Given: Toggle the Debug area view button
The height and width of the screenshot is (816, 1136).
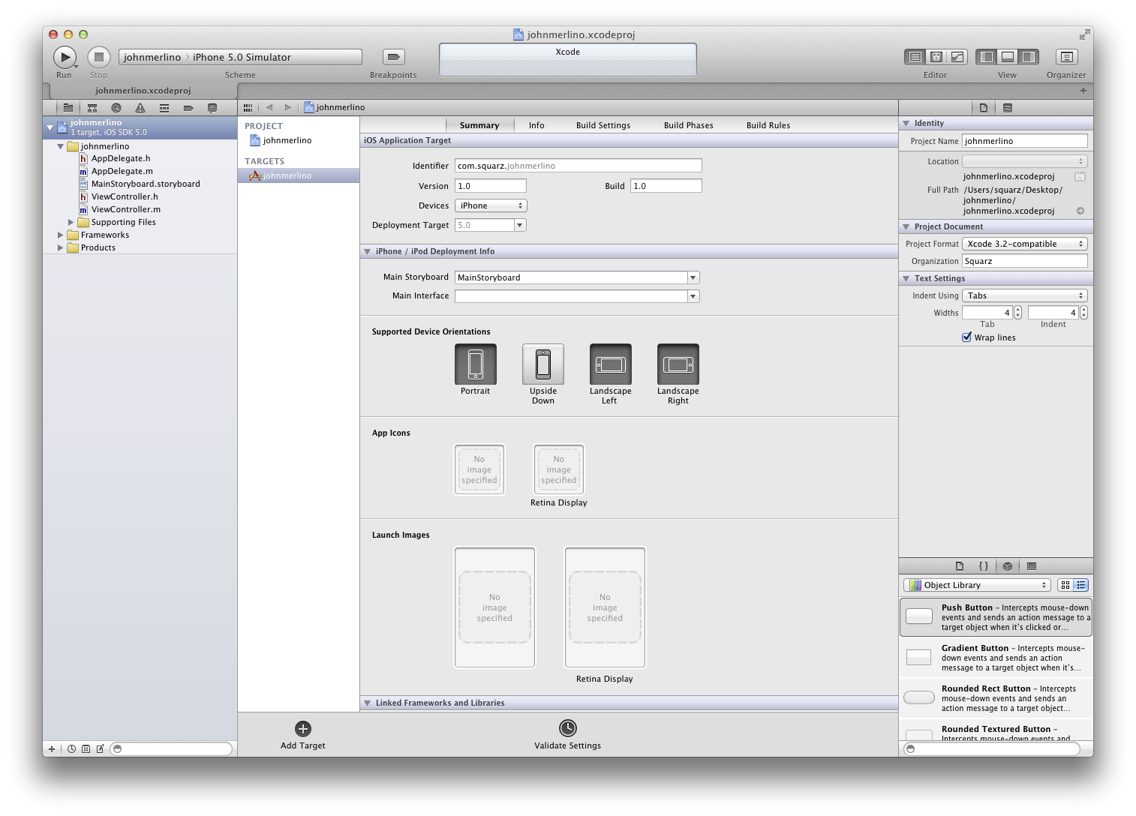Looking at the screenshot, I should point(1008,57).
